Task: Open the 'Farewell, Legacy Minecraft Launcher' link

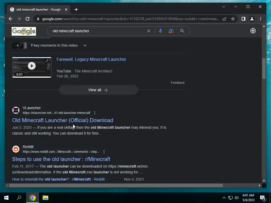Action: tap(91, 59)
